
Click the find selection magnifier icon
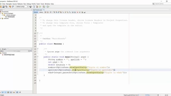(x=54, y=12)
